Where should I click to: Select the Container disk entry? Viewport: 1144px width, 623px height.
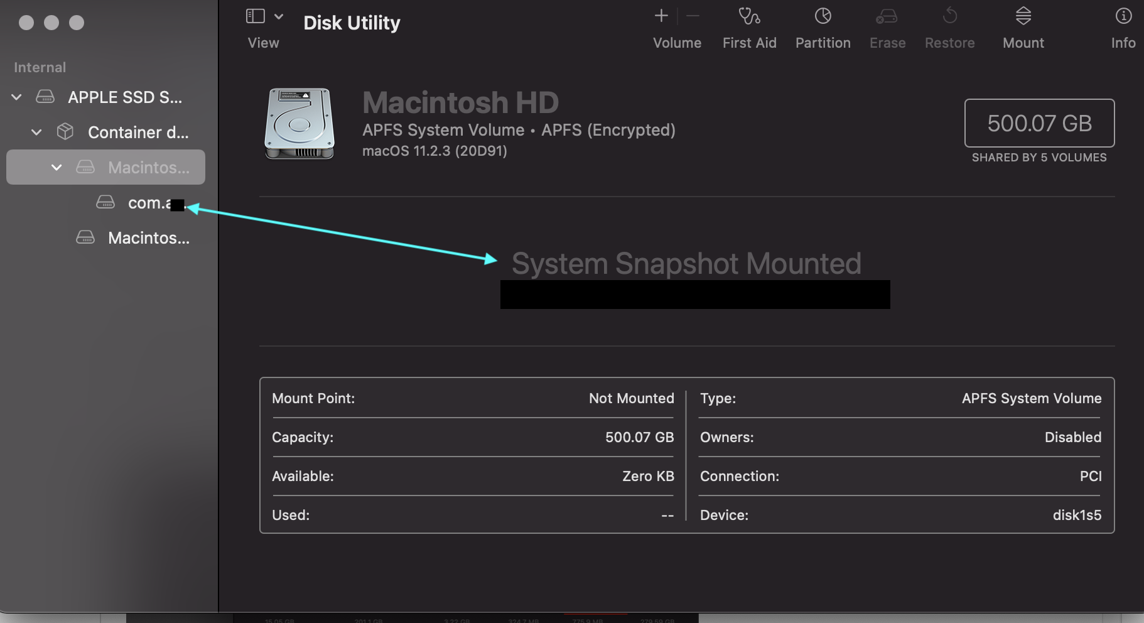[138, 133]
